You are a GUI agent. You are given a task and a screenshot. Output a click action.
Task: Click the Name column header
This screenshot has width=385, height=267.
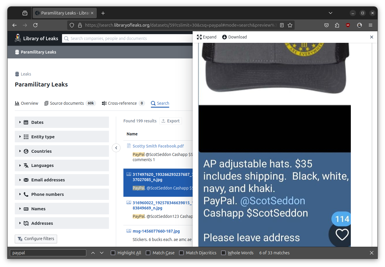point(132,134)
